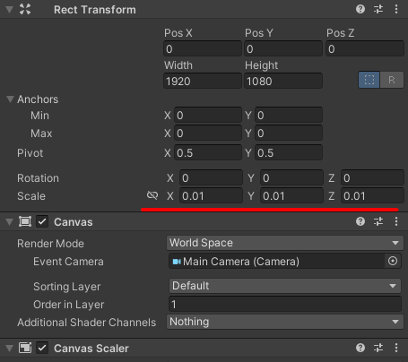Click the Canvas Scaler component icon

coord(25,348)
